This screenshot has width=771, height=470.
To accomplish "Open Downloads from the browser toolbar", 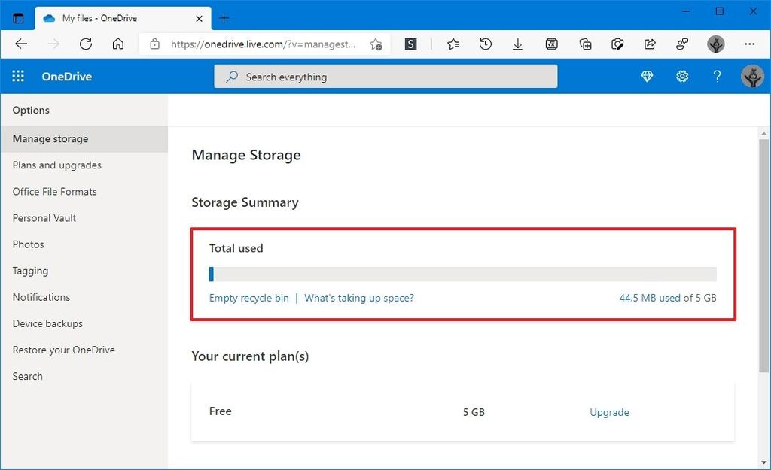I will [518, 44].
